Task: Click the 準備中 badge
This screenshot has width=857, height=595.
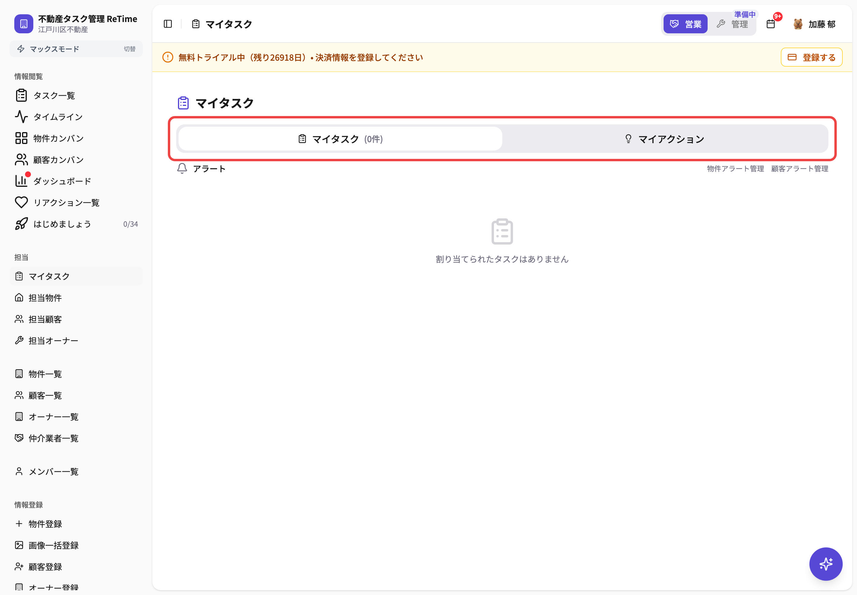Action: click(x=745, y=14)
